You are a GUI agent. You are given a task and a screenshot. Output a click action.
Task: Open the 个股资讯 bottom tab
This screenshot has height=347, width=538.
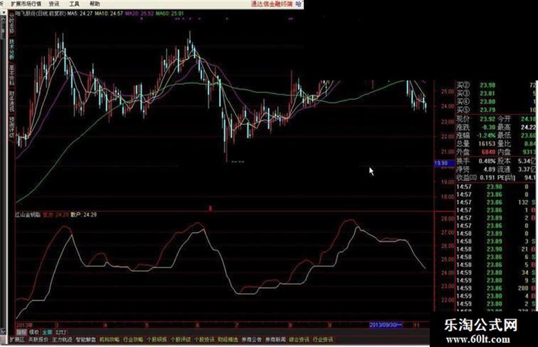[x=204, y=340]
